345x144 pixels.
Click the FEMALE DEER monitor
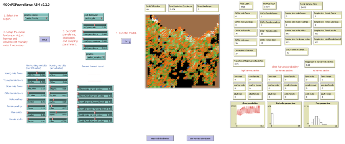pos(269,6)
